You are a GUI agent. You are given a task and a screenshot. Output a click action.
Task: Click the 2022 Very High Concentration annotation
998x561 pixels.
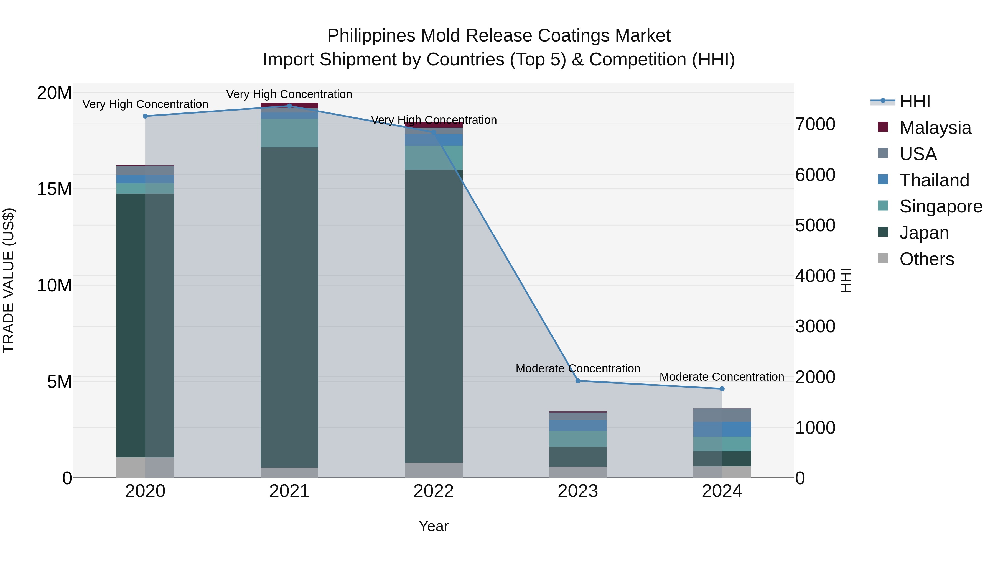pyautogui.click(x=434, y=120)
